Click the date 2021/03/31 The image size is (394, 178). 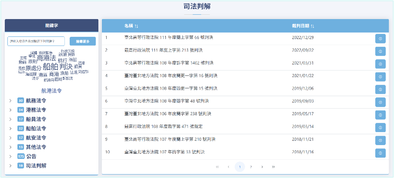[x=303, y=63]
